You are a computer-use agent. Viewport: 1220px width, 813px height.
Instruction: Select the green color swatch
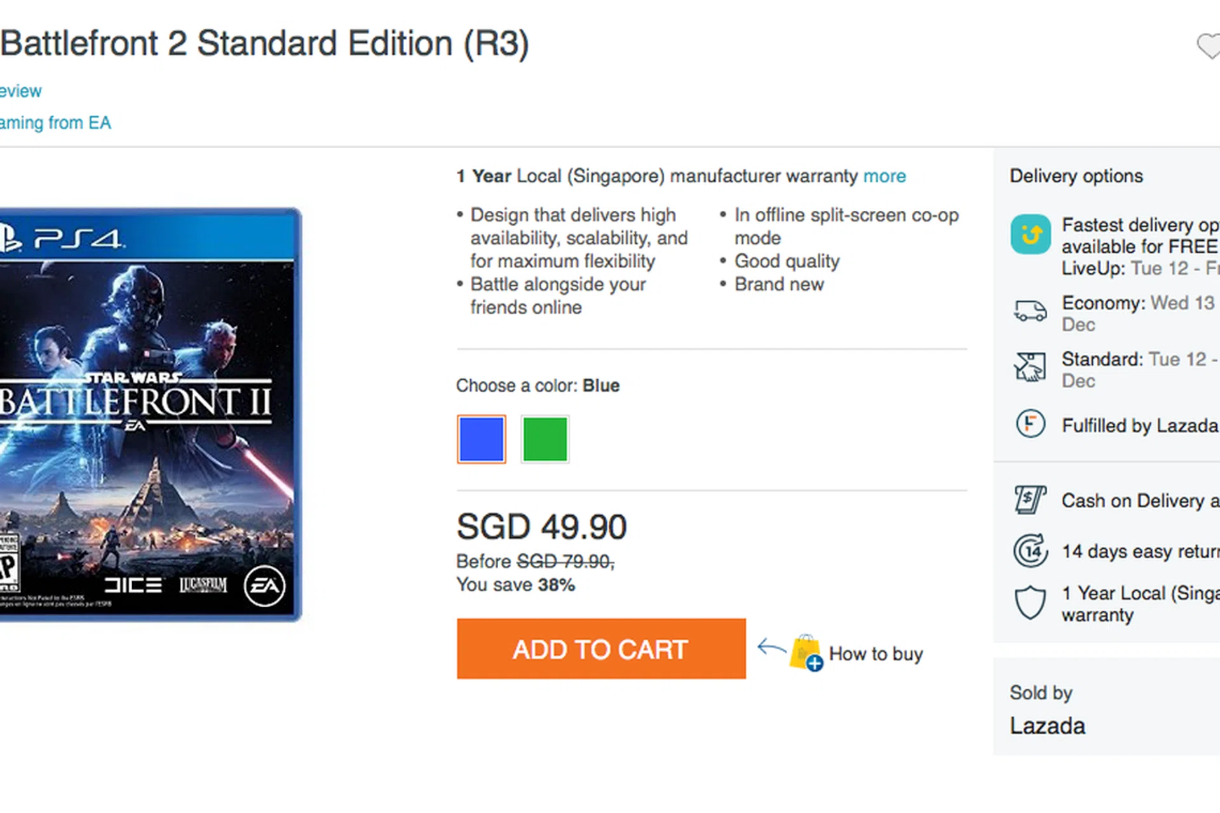click(x=545, y=439)
